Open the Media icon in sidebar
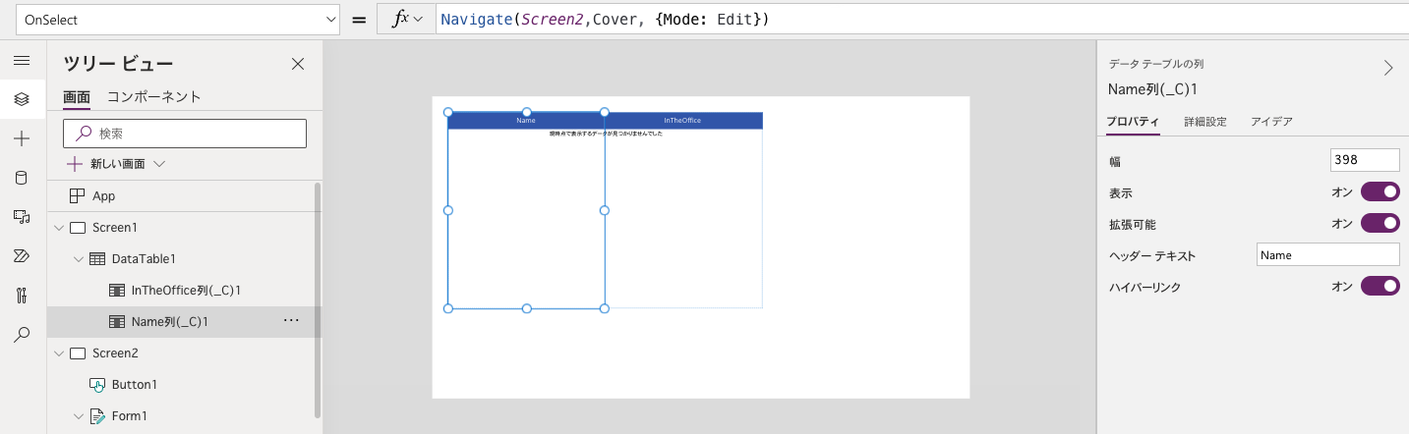This screenshot has height=434, width=1409. (22, 217)
